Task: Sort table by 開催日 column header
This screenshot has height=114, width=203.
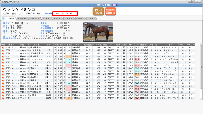Action: point(12,45)
